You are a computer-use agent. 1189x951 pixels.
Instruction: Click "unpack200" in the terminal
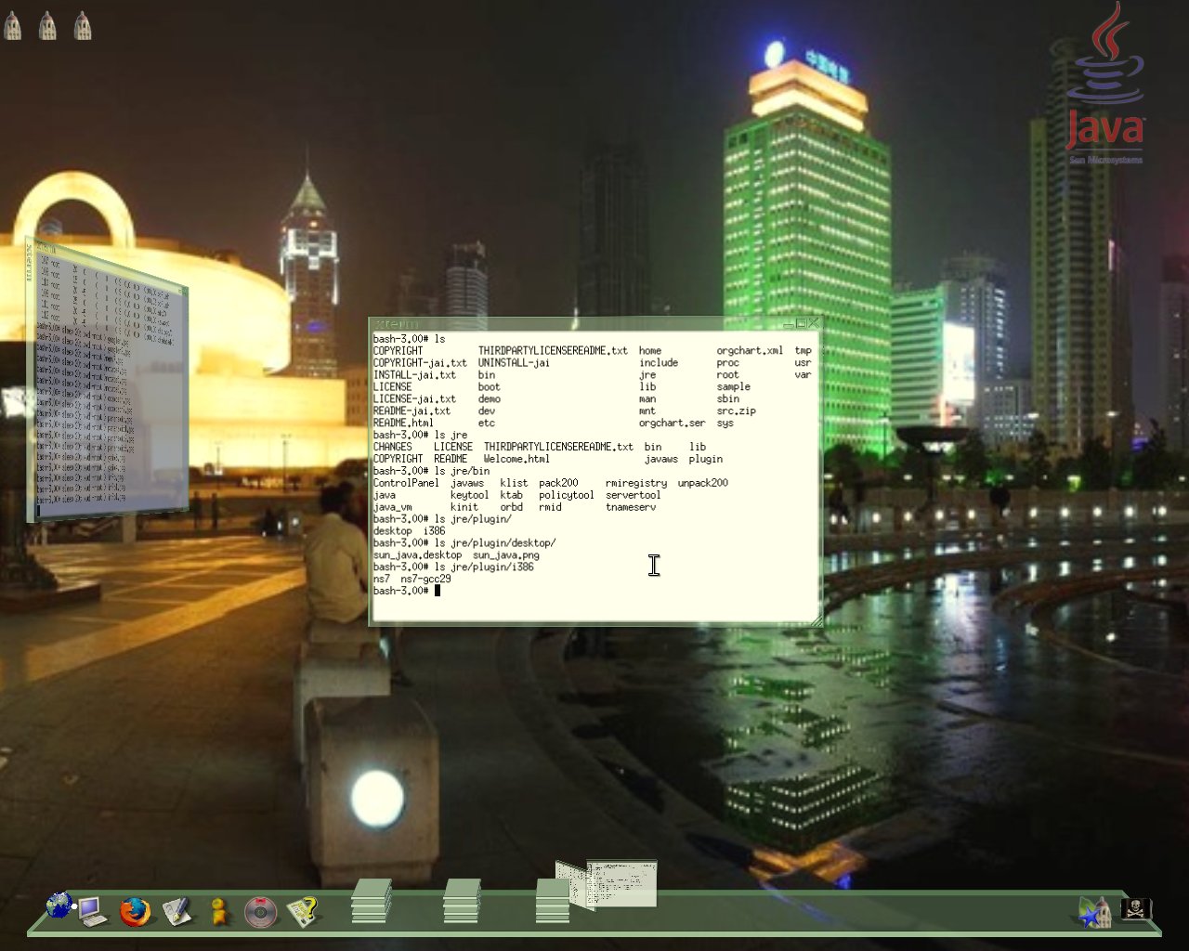pos(703,483)
